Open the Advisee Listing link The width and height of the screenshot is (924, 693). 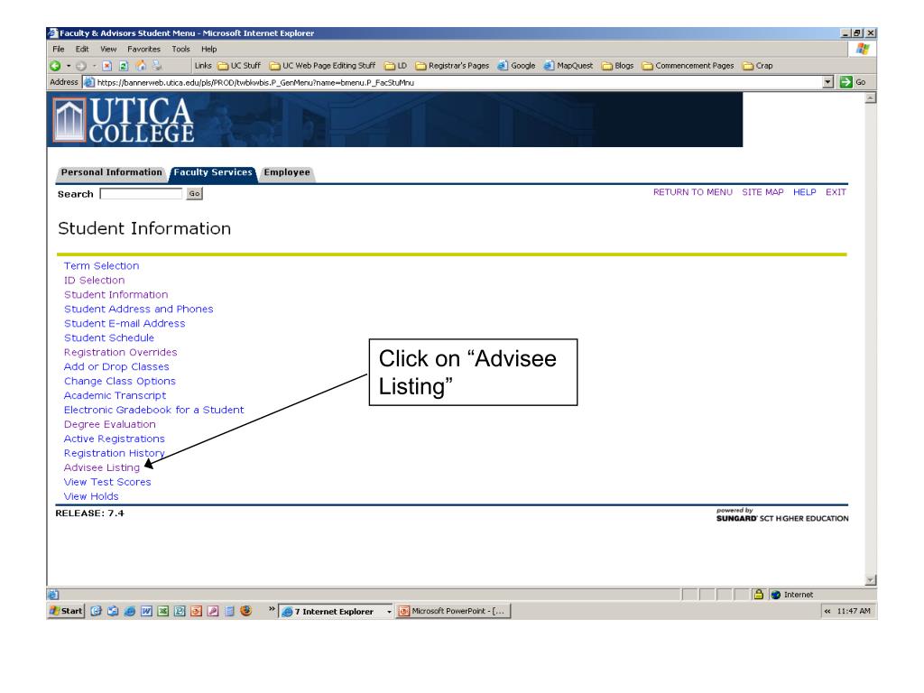tap(102, 468)
